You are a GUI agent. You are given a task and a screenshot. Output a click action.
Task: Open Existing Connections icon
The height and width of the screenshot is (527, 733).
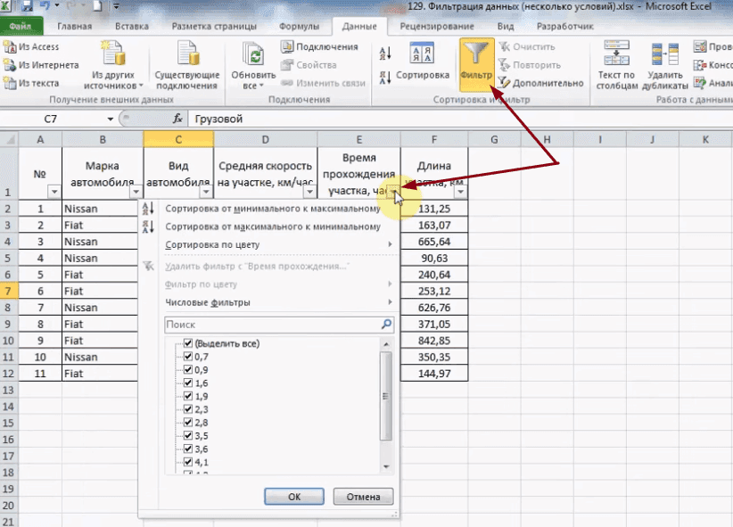(x=186, y=62)
